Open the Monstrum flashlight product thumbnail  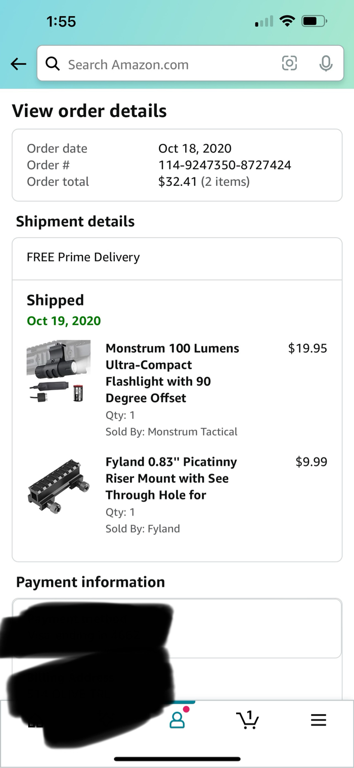click(59, 372)
